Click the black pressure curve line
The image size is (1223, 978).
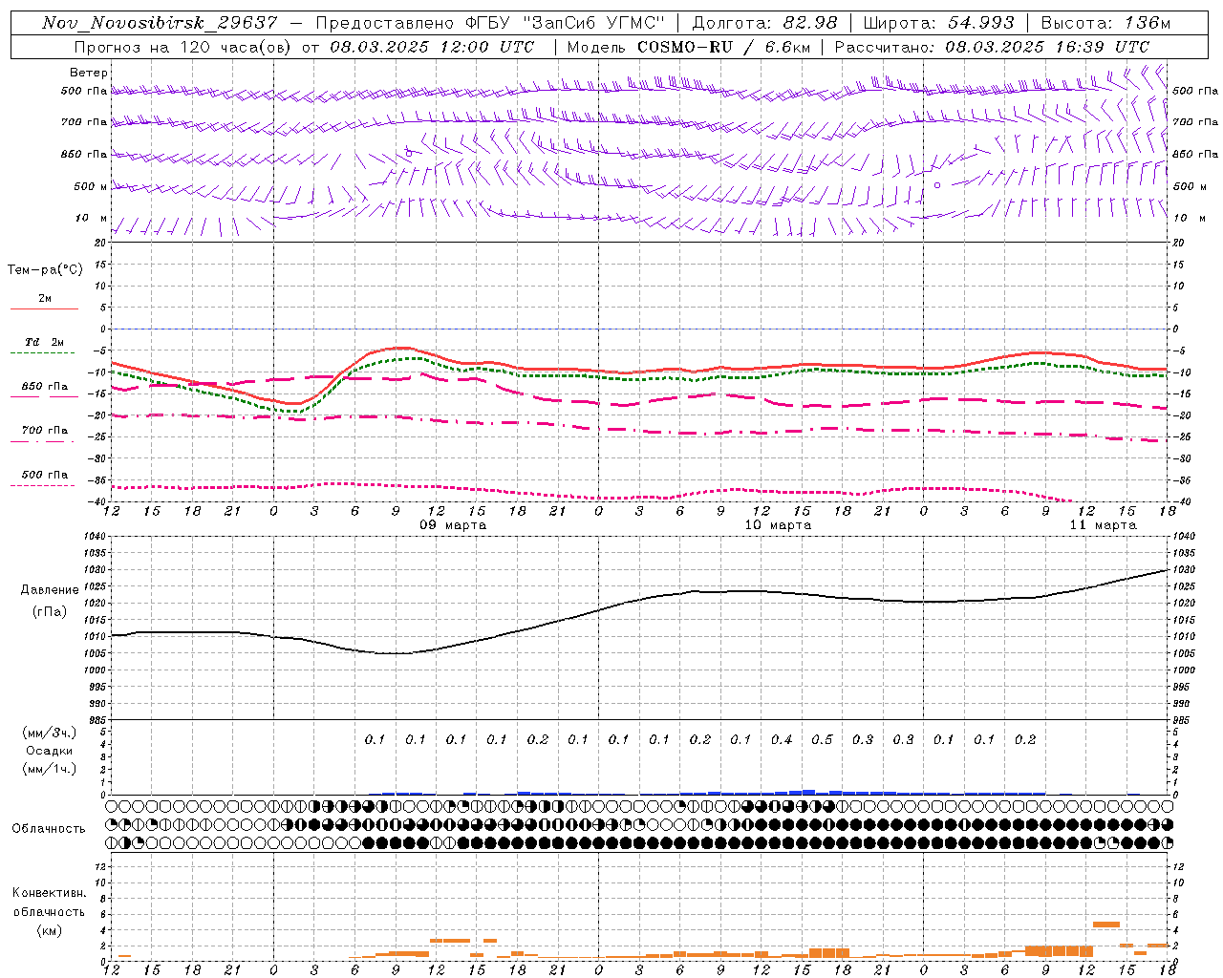(x=640, y=601)
